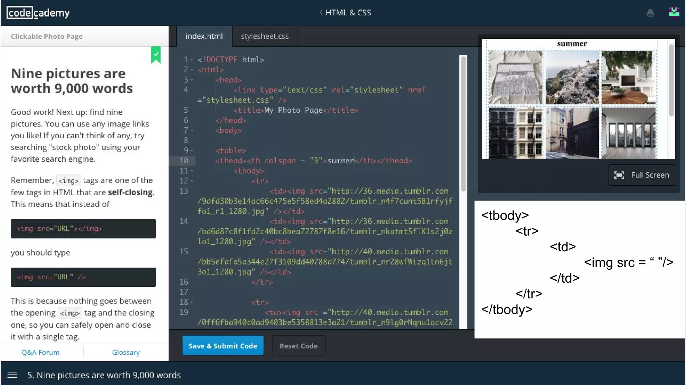Open the user avatar menu

(674, 12)
